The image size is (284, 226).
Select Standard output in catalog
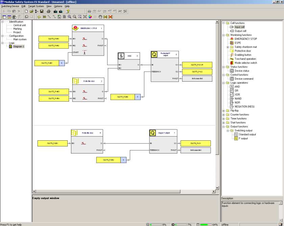(247, 134)
